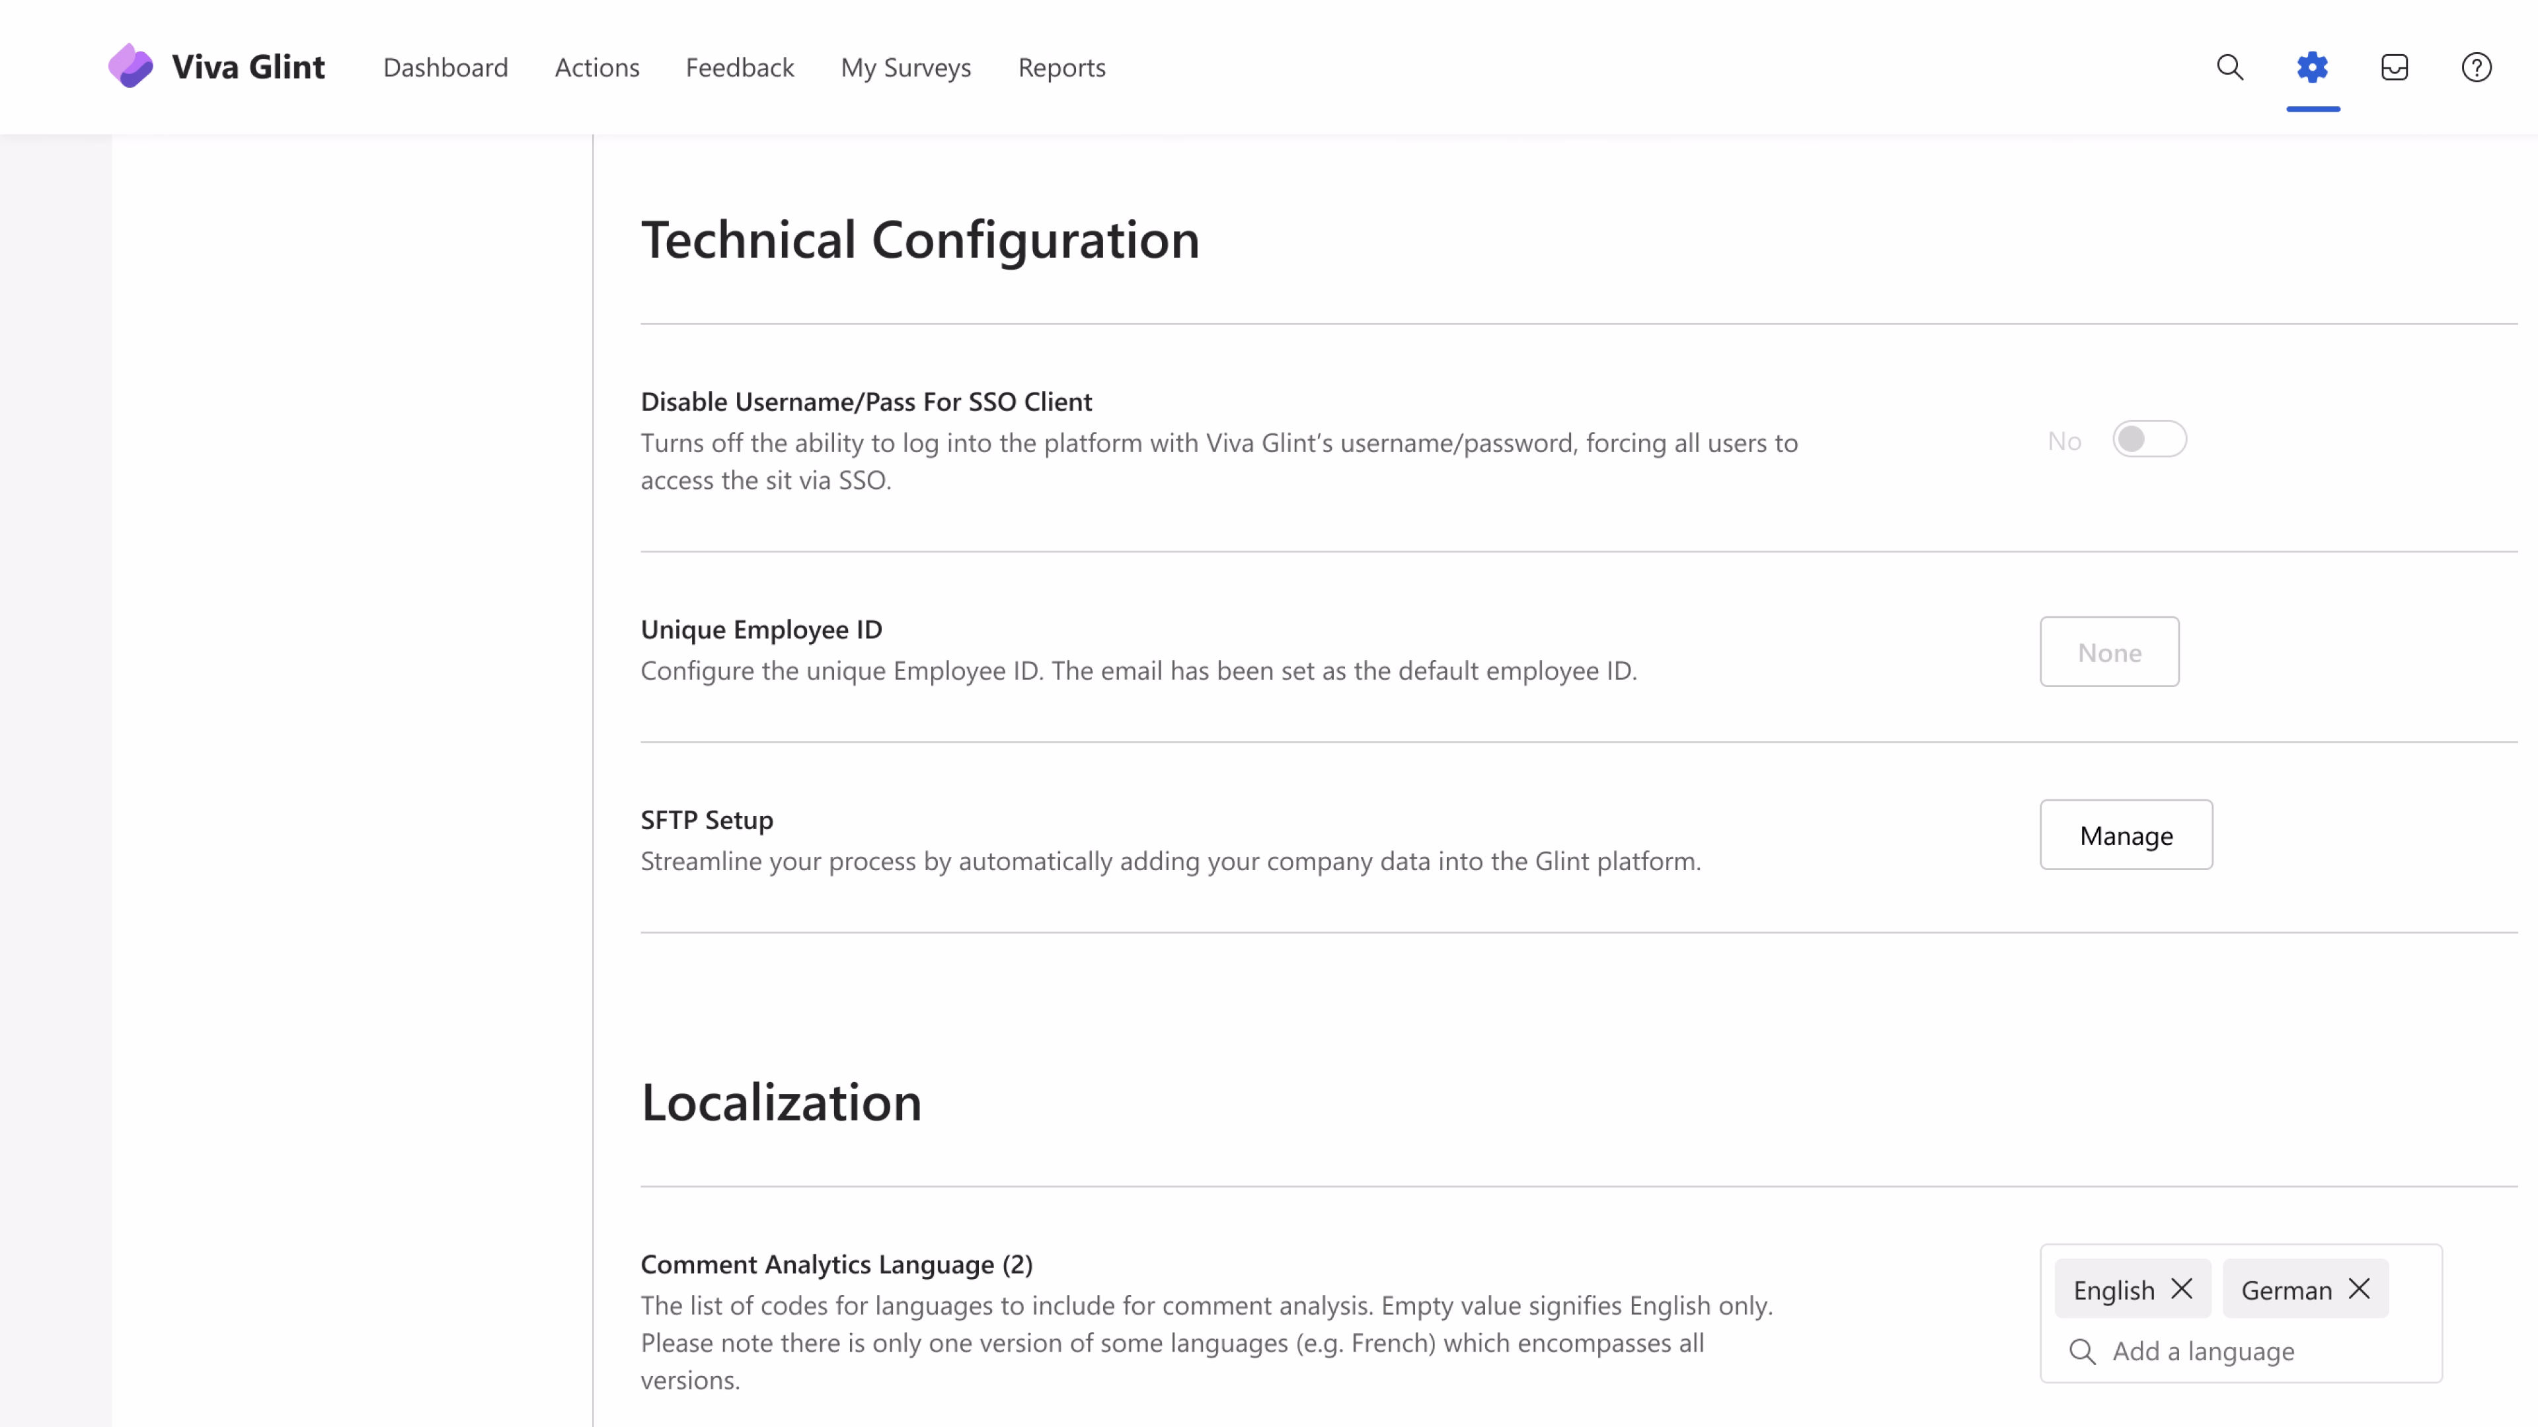Open the help question mark icon
The width and height of the screenshot is (2538, 1427).
pyautogui.click(x=2476, y=67)
